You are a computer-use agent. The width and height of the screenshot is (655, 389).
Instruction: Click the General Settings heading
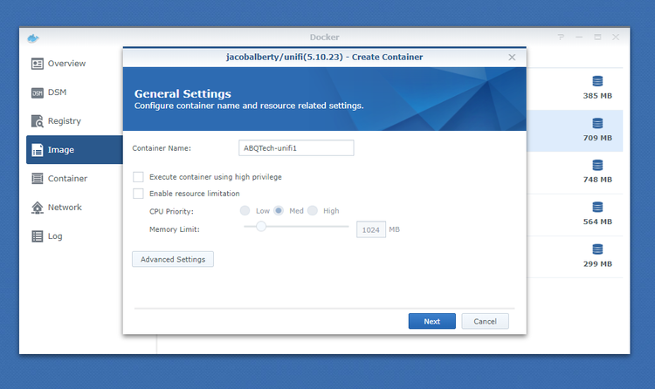point(183,93)
